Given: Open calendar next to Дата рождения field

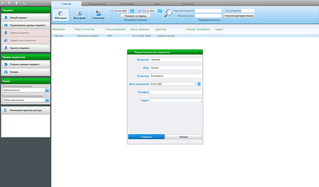Looking at the screenshot, I should point(199,84).
